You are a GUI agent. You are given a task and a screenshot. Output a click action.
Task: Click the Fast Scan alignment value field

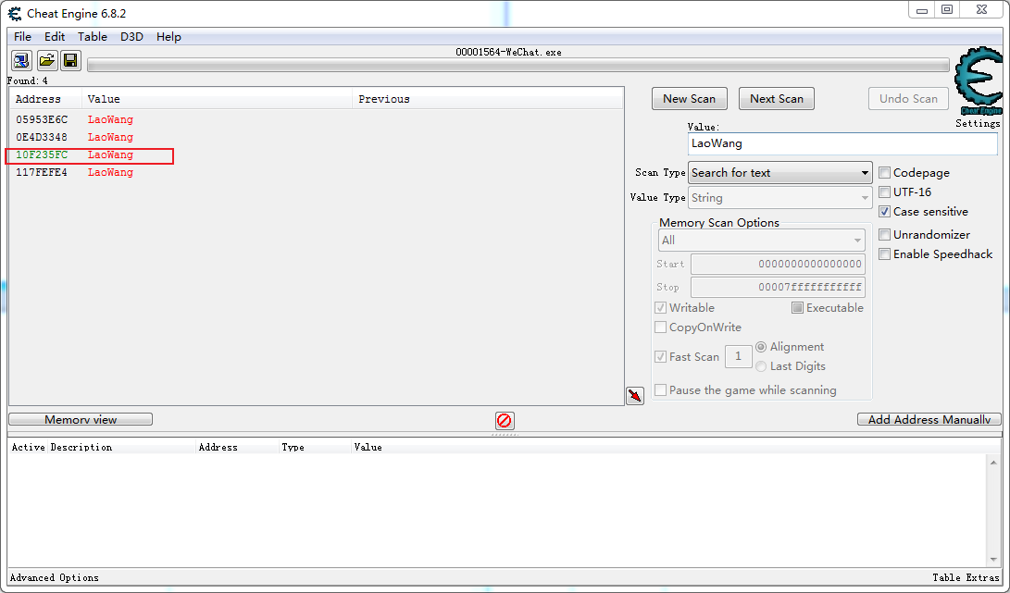coord(738,357)
